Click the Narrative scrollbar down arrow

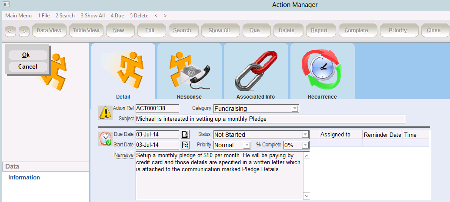click(307, 196)
